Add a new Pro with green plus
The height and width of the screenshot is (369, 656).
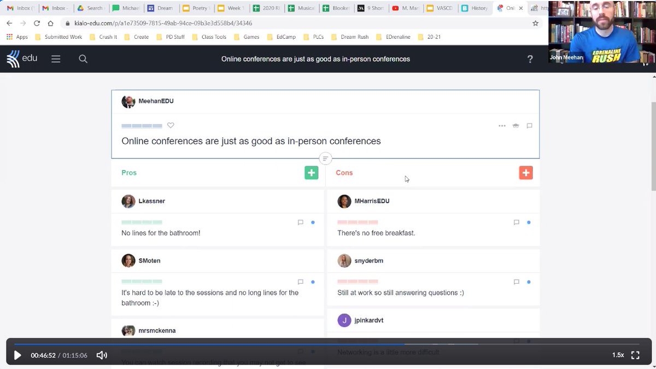click(x=312, y=173)
